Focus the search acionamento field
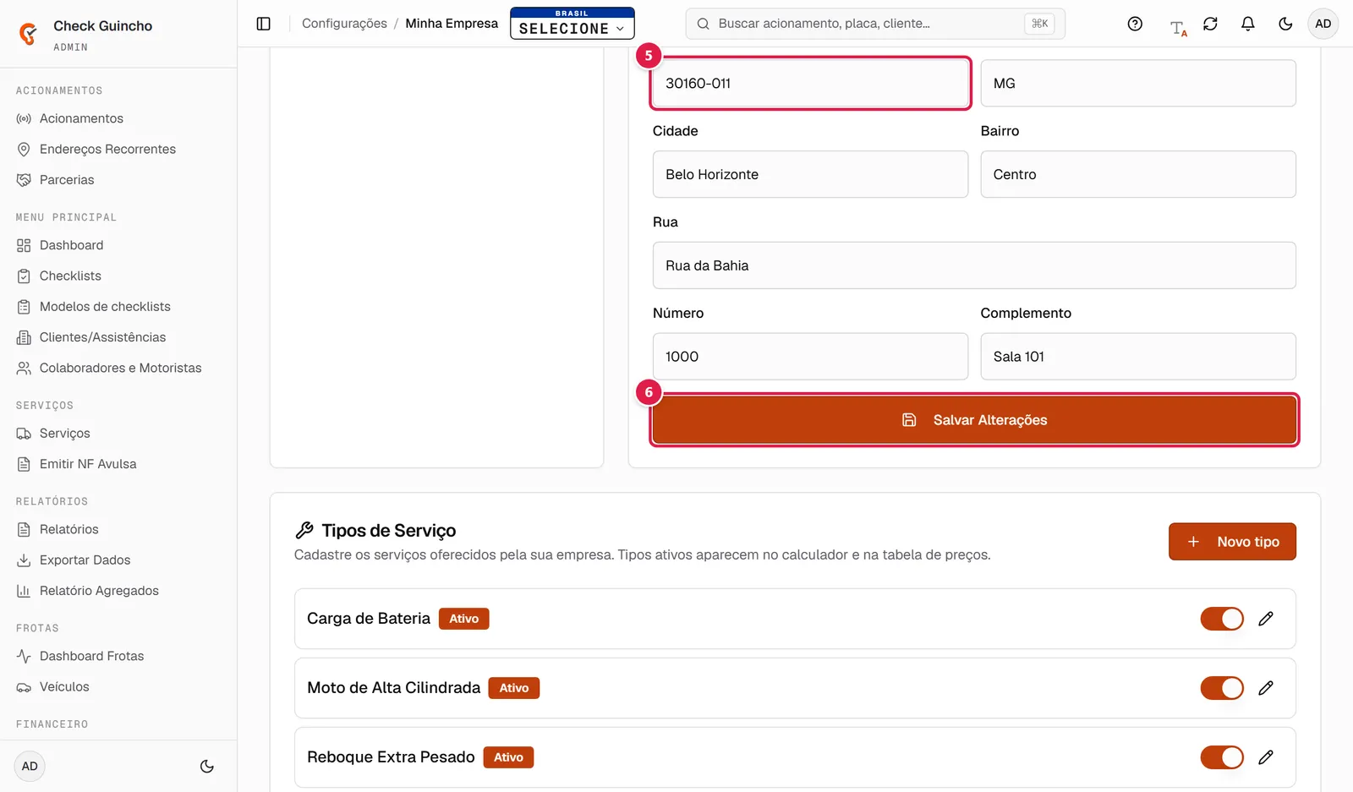Image resolution: width=1353 pixels, height=792 pixels. (x=875, y=24)
